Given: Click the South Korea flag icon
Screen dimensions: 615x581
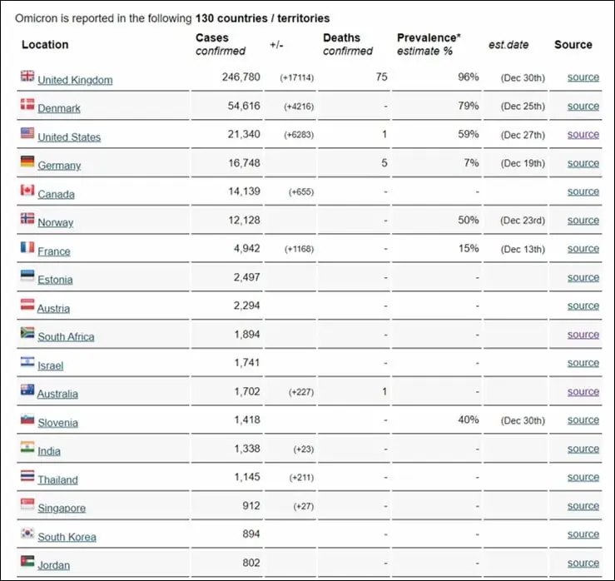Looking at the screenshot, I should tap(27, 534).
